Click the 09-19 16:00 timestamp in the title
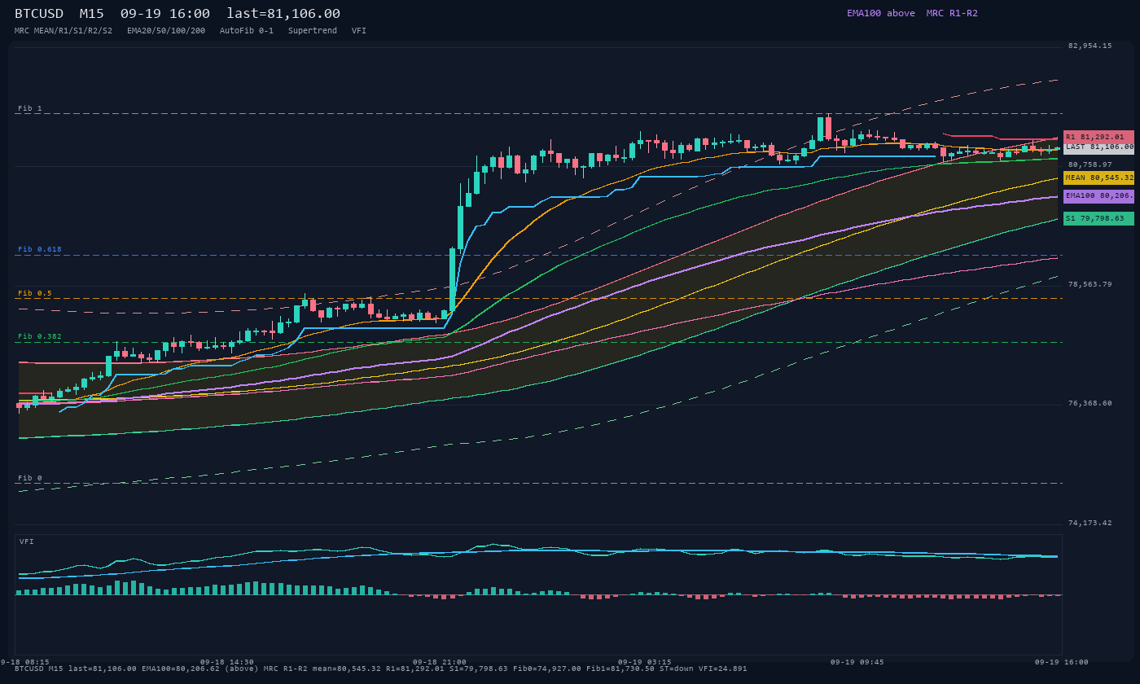The image size is (1140, 684). point(164,13)
